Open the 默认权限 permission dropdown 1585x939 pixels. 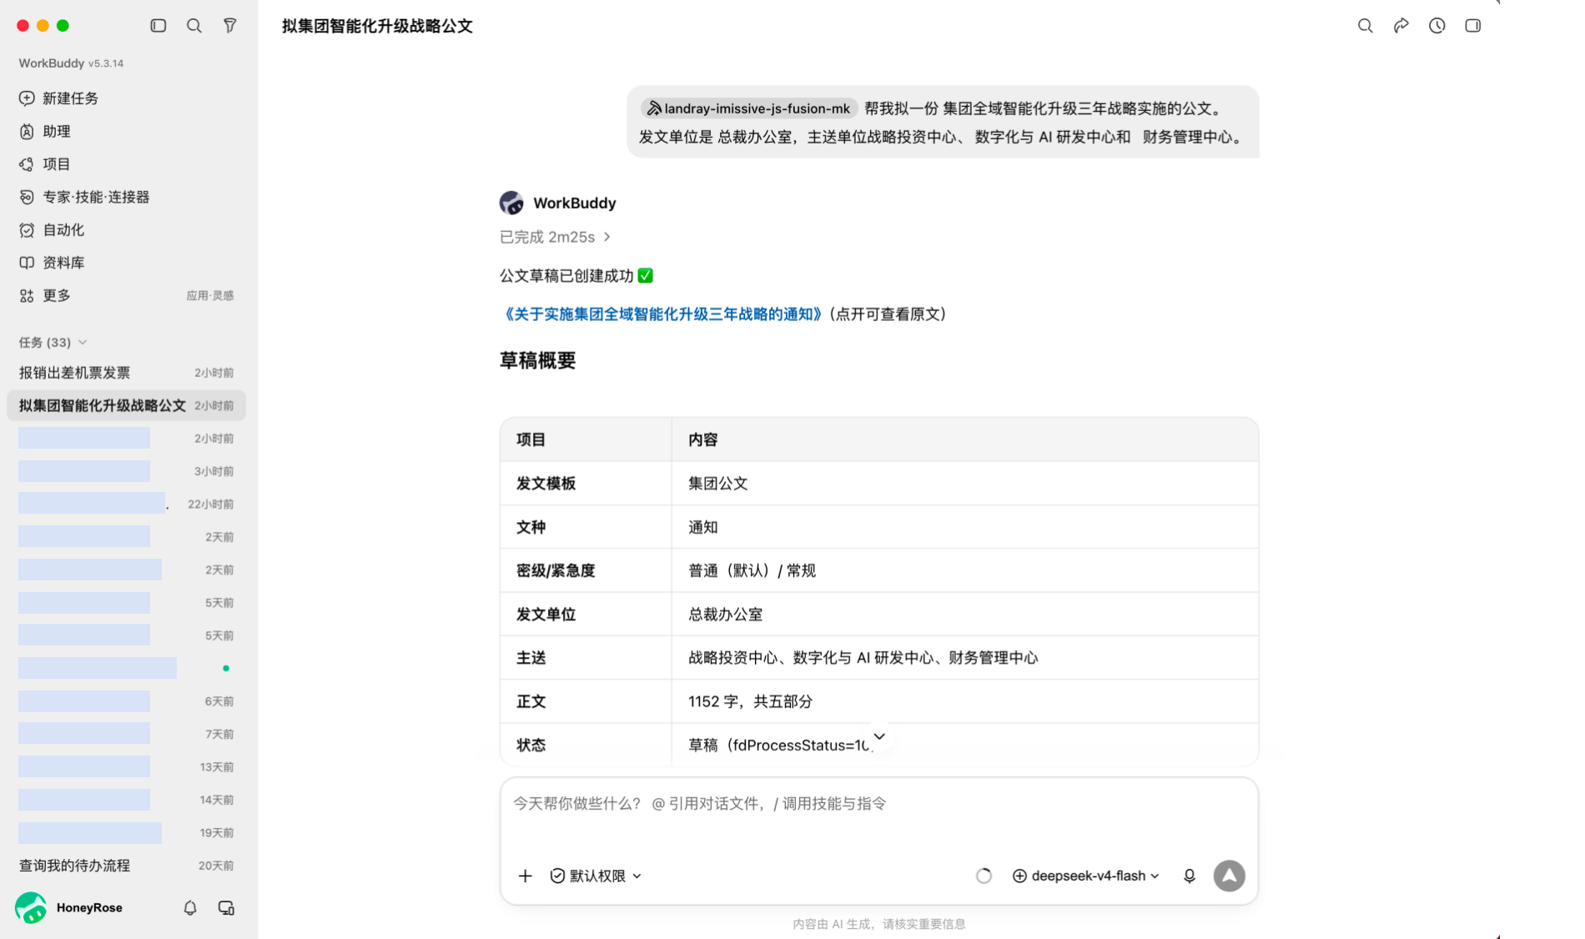[596, 876]
